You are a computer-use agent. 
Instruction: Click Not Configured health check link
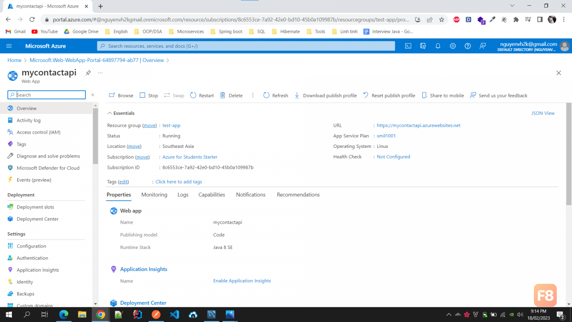(x=393, y=157)
